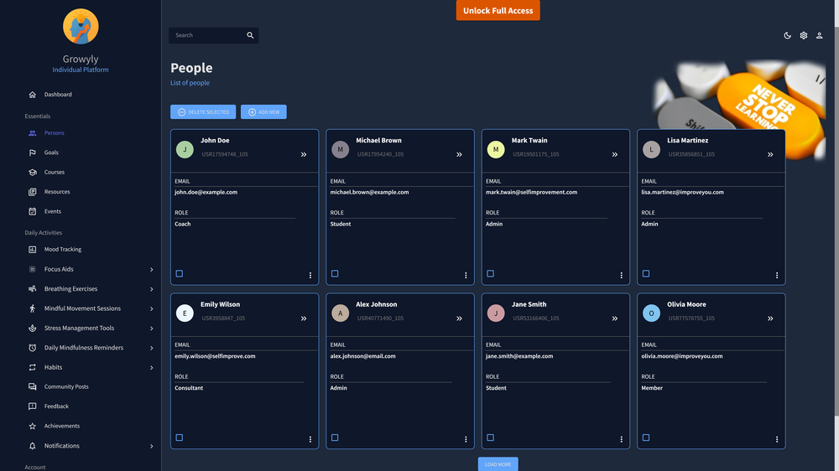The width and height of the screenshot is (839, 471).
Task: Open Mark Twain details double-arrow icon
Action: [615, 154]
